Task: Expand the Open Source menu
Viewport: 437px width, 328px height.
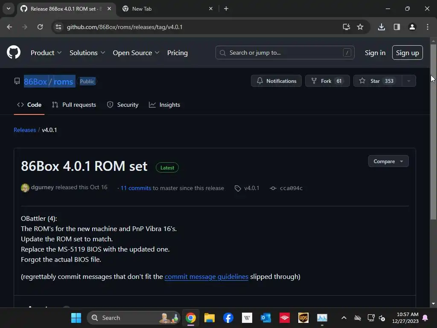Action: 136,53
